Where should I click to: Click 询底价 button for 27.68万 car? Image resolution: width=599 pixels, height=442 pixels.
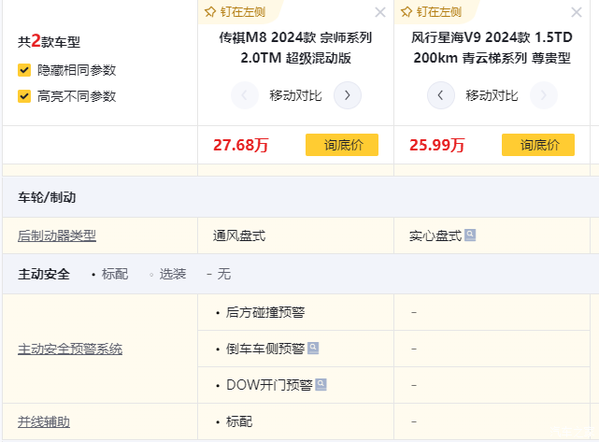pyautogui.click(x=342, y=145)
